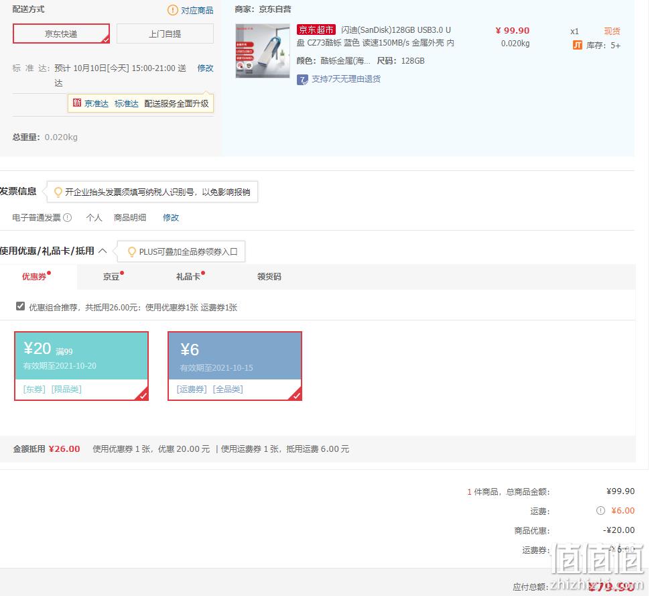Click the 对应商品 warning icon
This screenshot has height=596, width=650.
172,10
